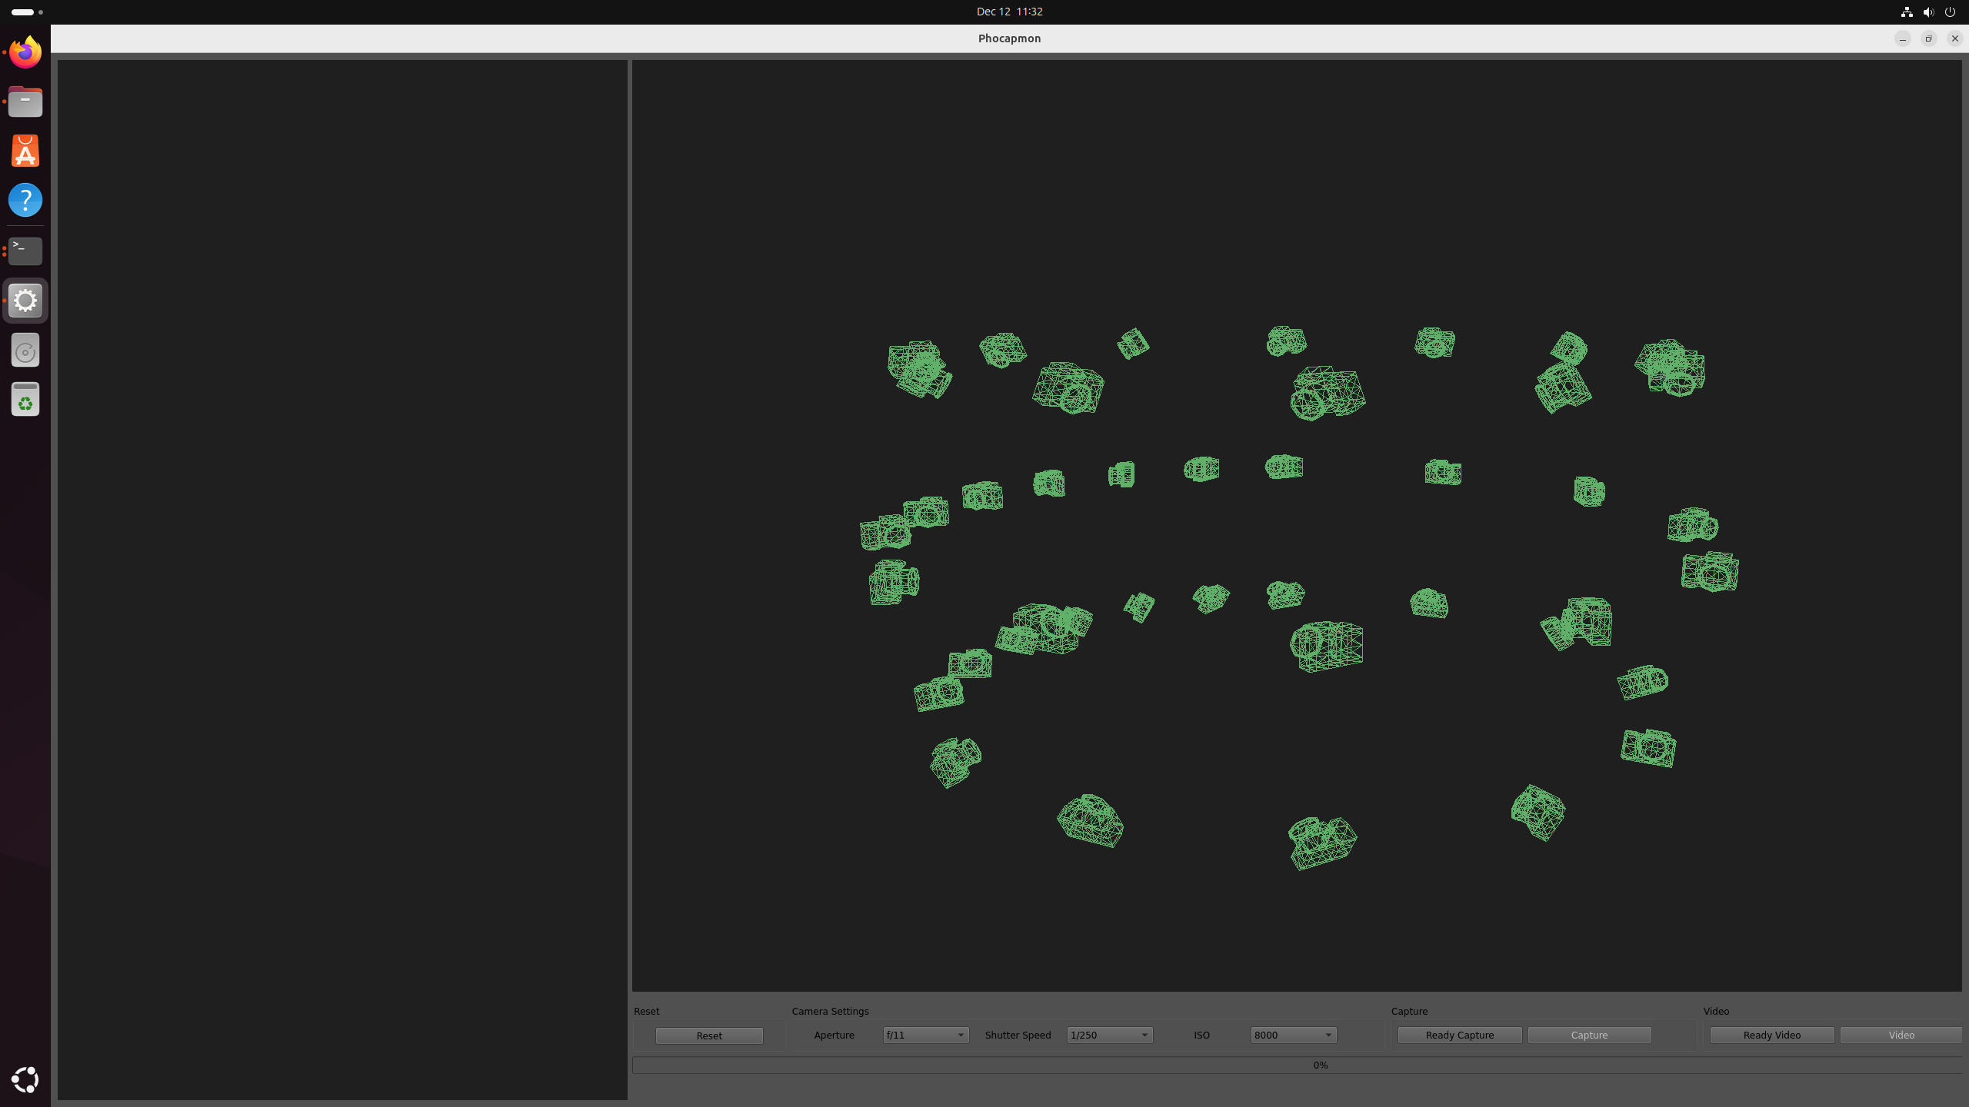Open the Trash in dock
Screen dimensions: 1969x1107
[x=25, y=400]
